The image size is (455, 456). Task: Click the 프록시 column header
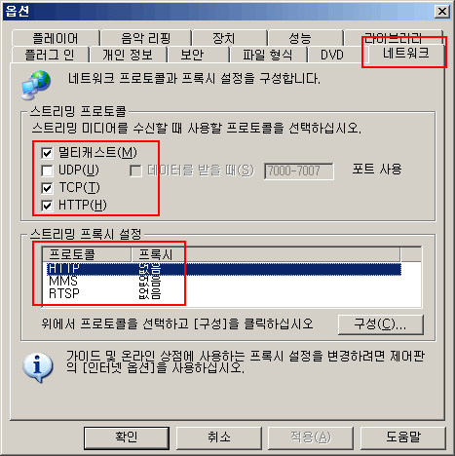click(266, 254)
